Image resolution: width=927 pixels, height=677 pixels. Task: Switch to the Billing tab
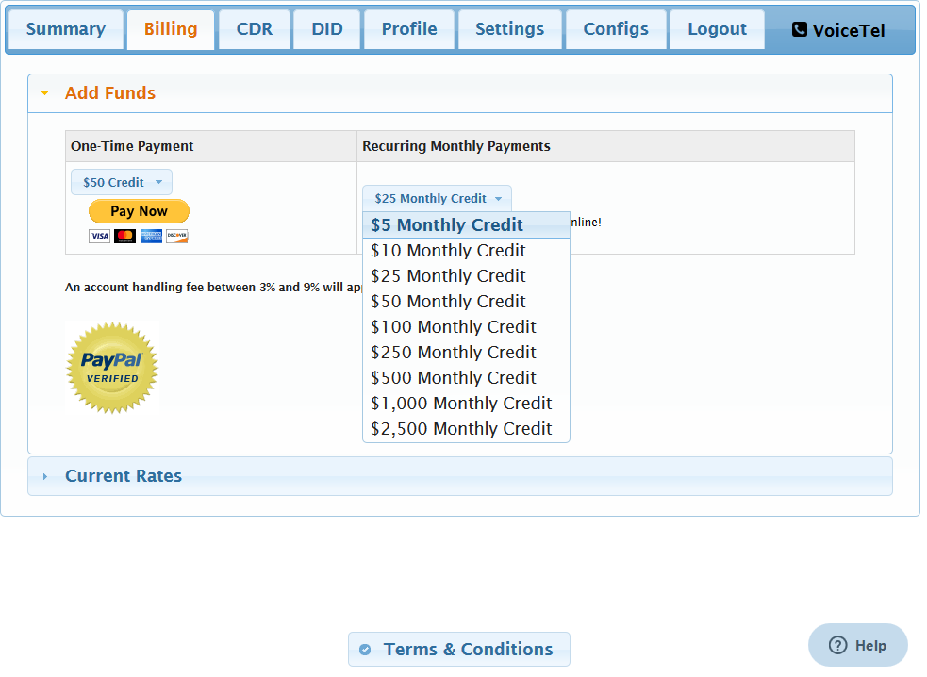coord(171,29)
